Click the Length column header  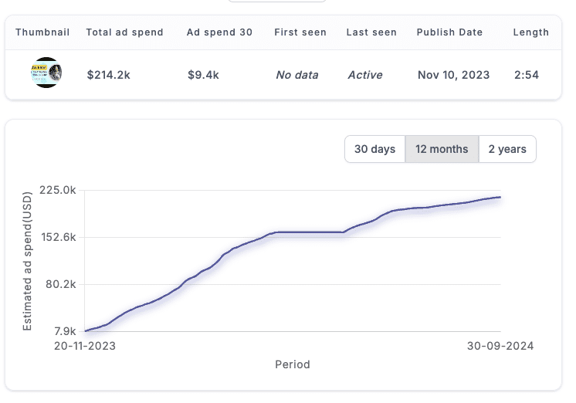tap(530, 32)
